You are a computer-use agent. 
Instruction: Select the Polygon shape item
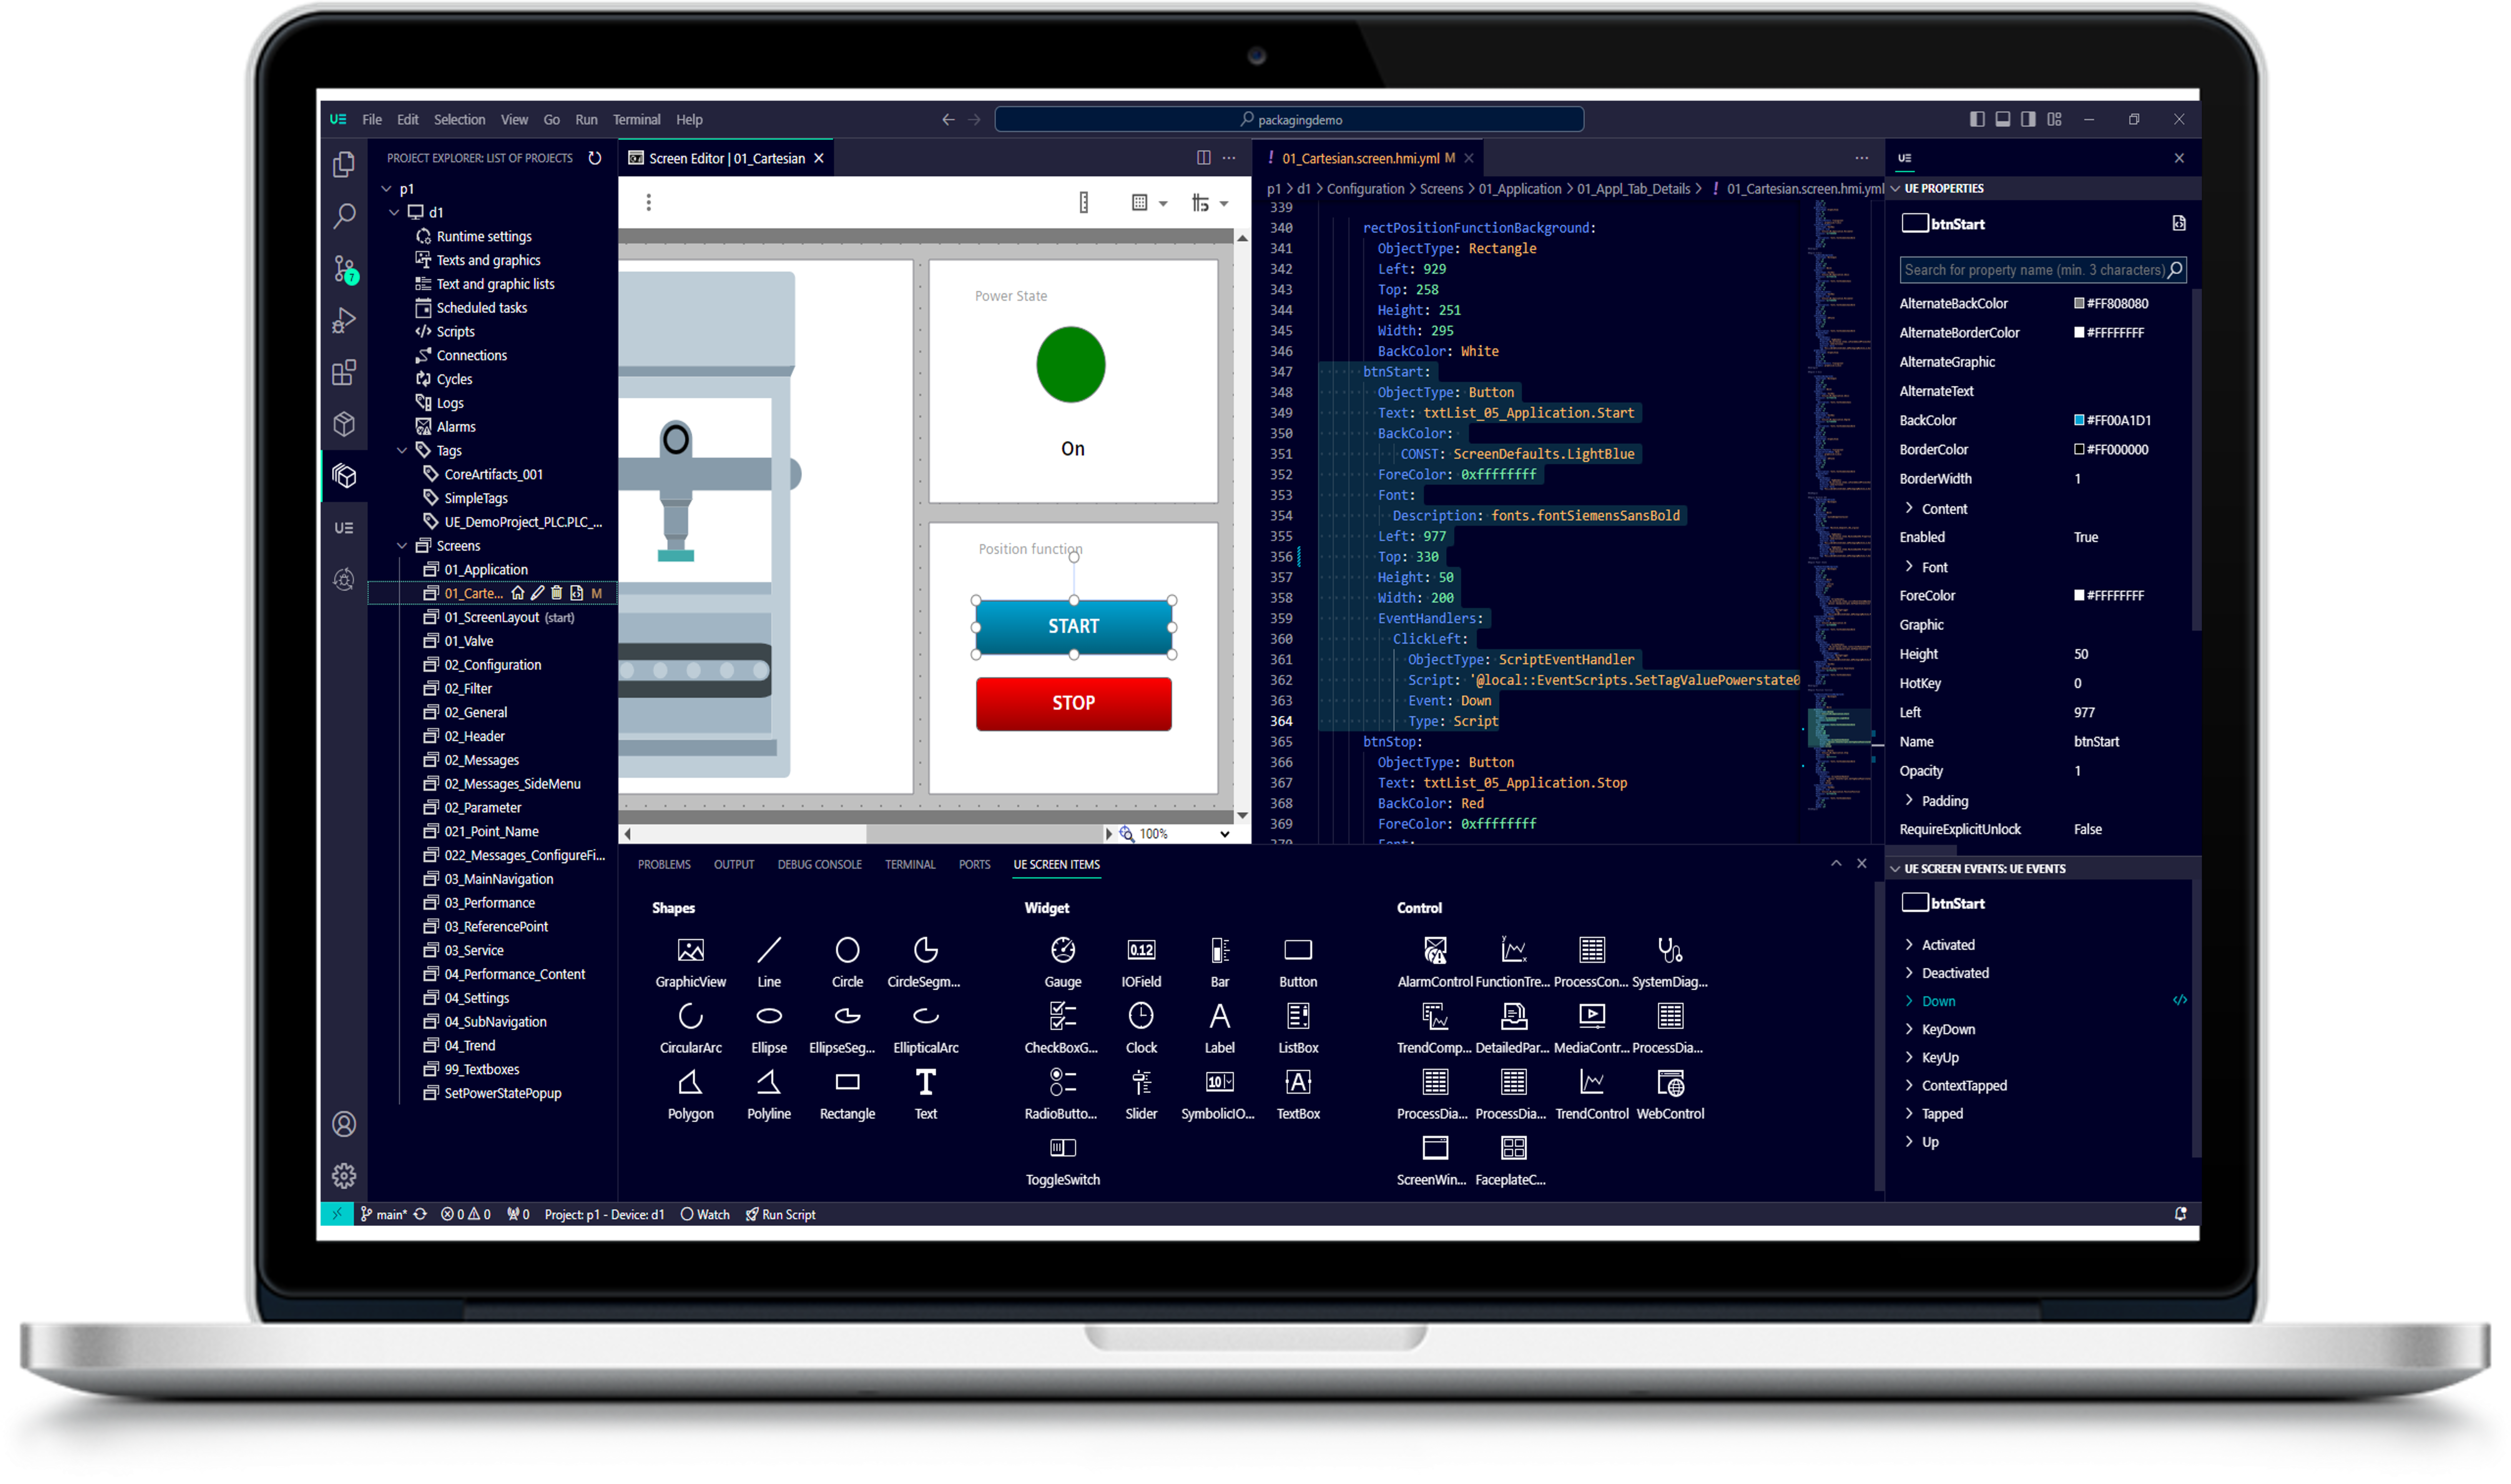(691, 1095)
